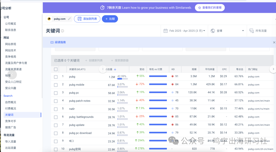Click the clock icon in trial banner
Image resolution: width=276 pixels, height=152 pixels.
point(102,8)
